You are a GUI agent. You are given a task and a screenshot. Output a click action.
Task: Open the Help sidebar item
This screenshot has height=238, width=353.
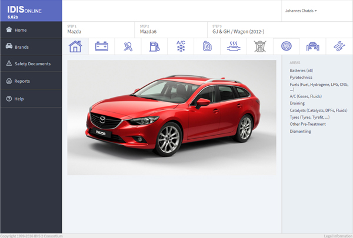click(31, 99)
